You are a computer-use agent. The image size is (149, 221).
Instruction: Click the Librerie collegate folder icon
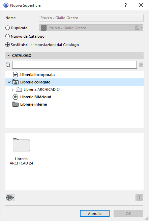tap(16, 82)
